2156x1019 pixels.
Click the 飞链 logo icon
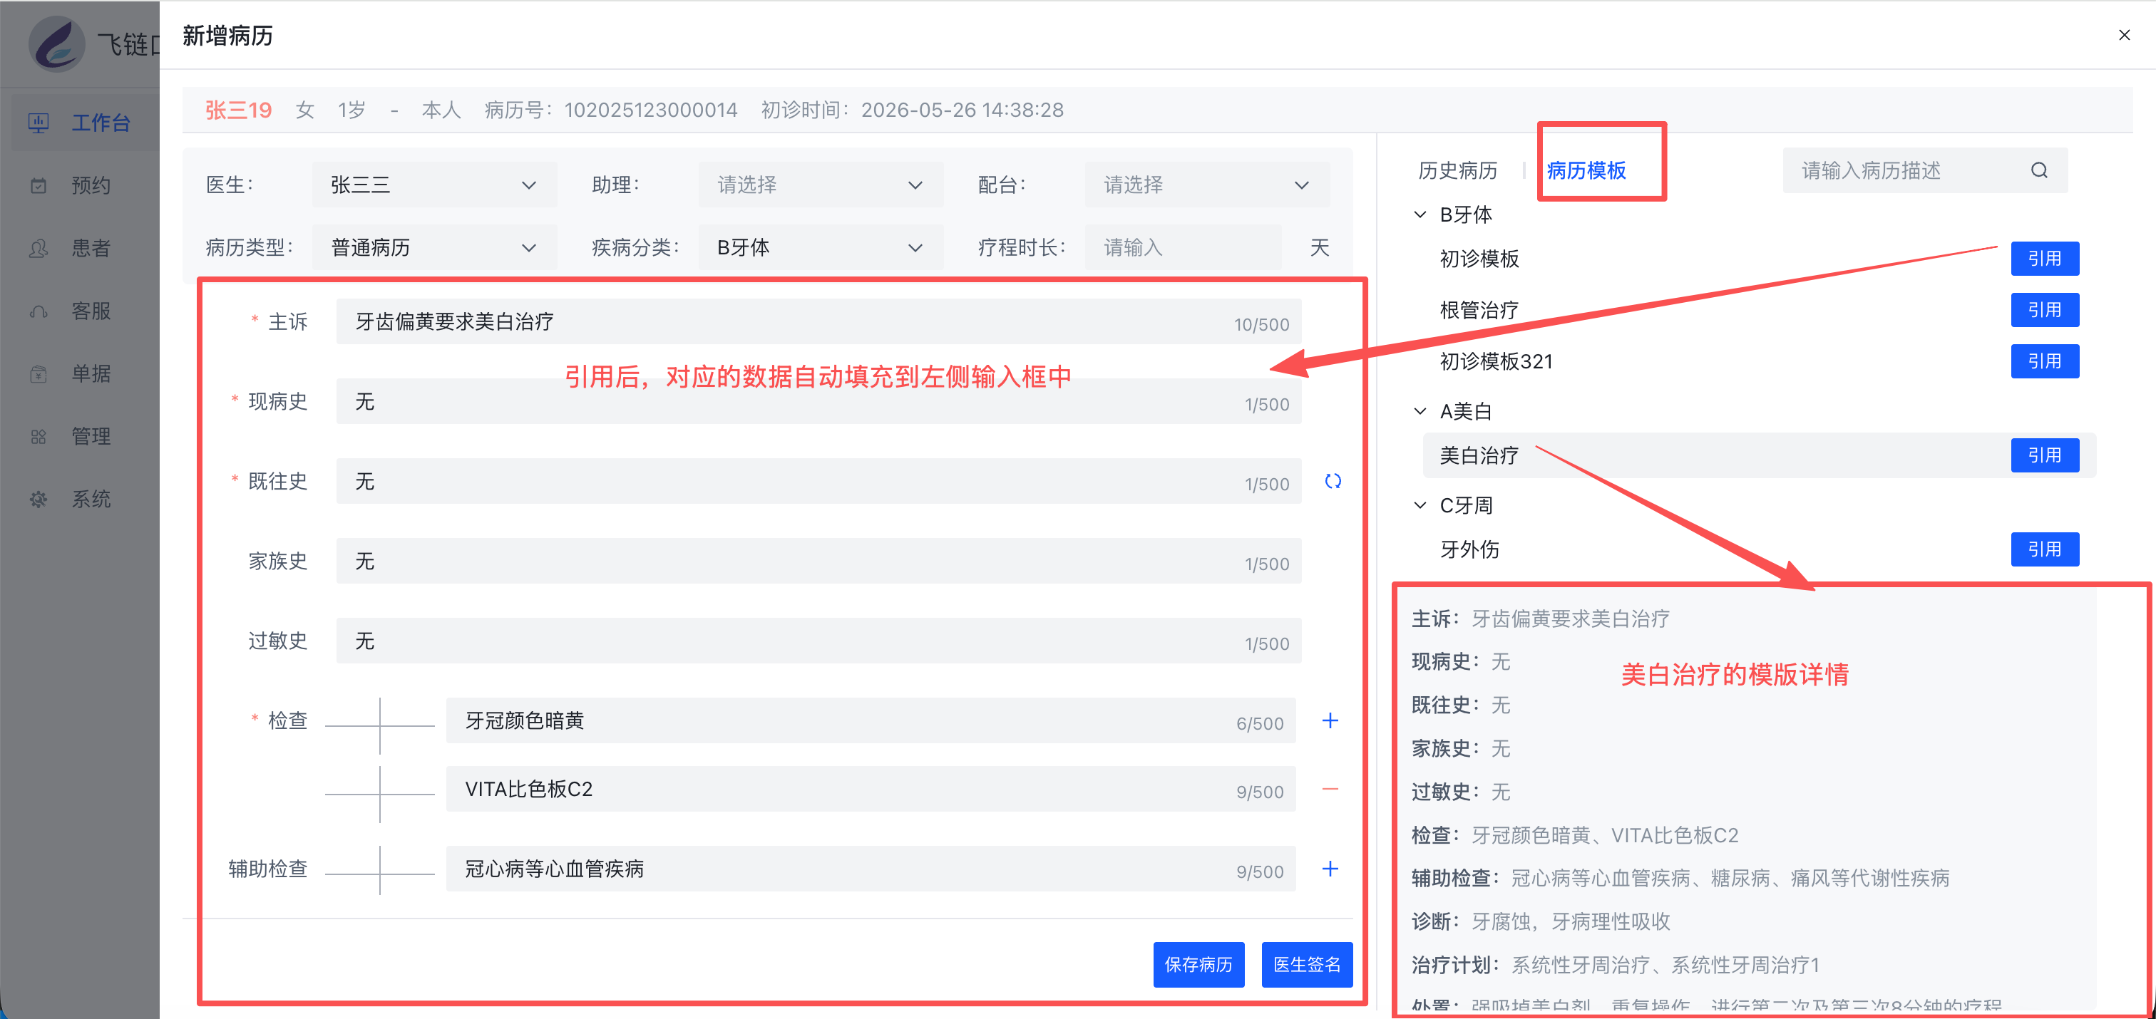pos(57,43)
